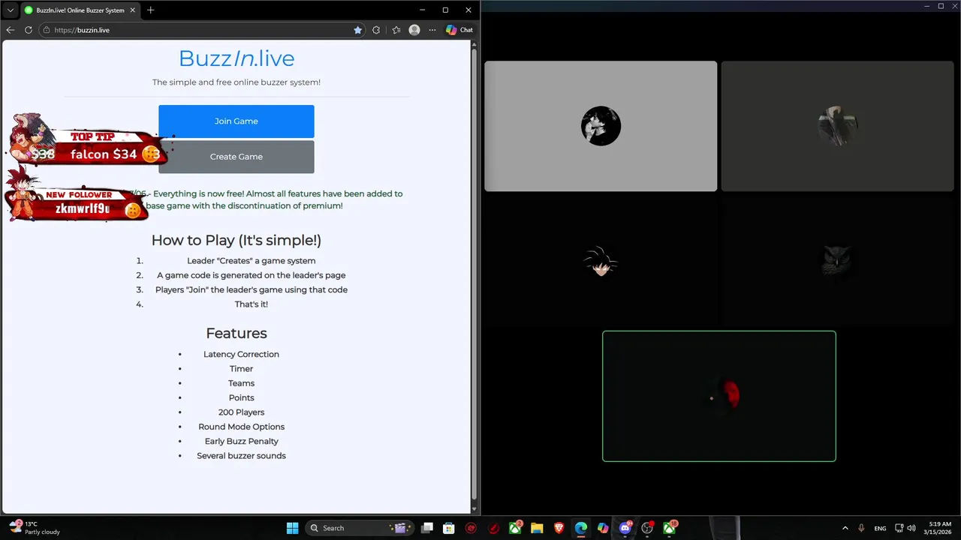Screen dimensions: 961x540
Task: Open Microsoft Store from taskbar
Action: [x=448, y=528]
